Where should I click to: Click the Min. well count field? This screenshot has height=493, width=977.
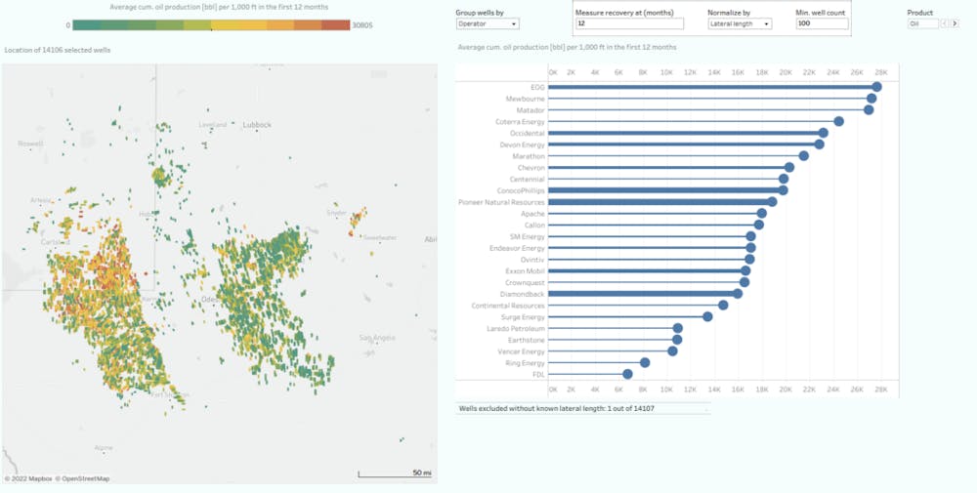click(x=822, y=23)
